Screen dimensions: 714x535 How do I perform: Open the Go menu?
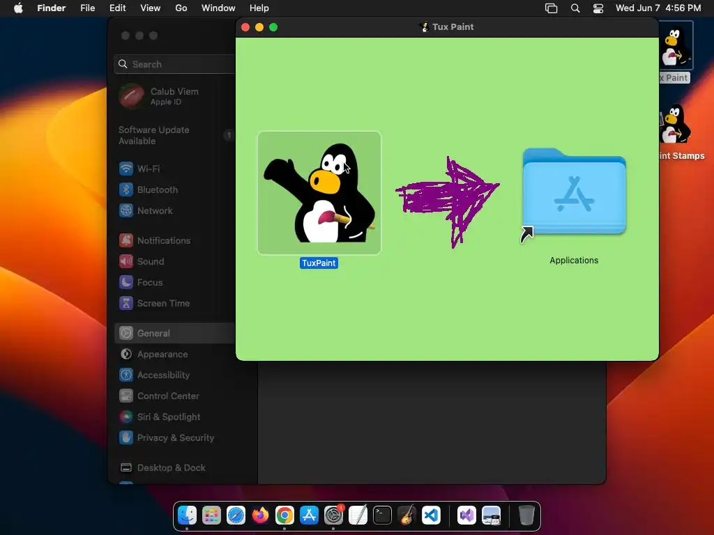(181, 8)
